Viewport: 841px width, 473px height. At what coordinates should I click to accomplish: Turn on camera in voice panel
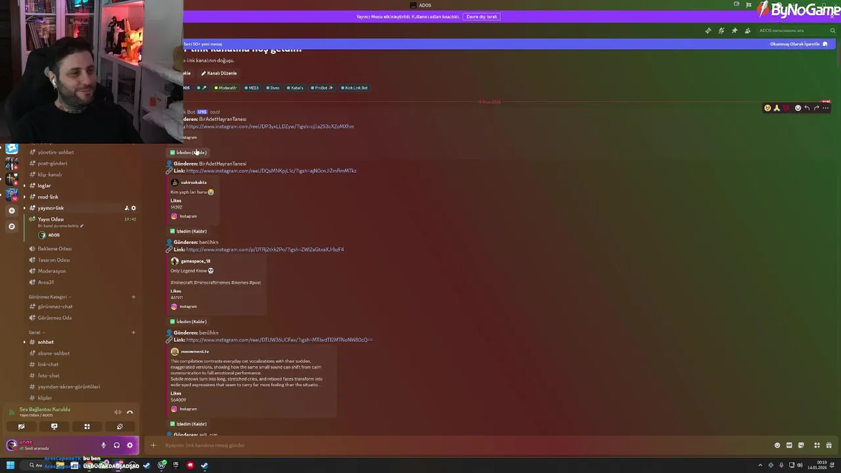pos(21,427)
